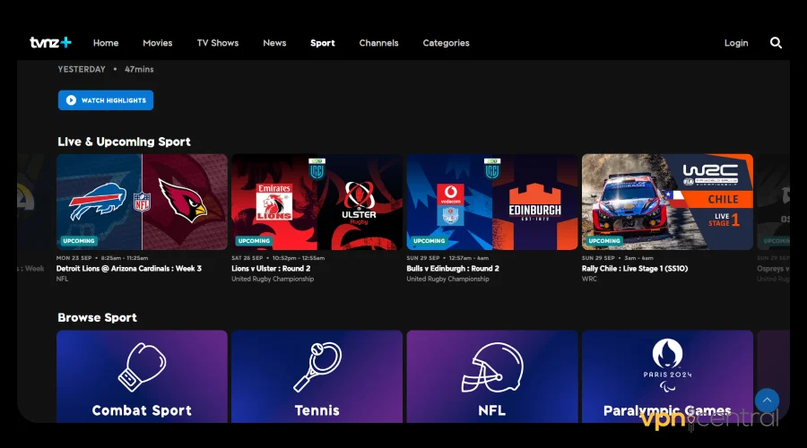Viewport: 807px width, 448px height.
Task: Navigate to News
Action: point(274,43)
